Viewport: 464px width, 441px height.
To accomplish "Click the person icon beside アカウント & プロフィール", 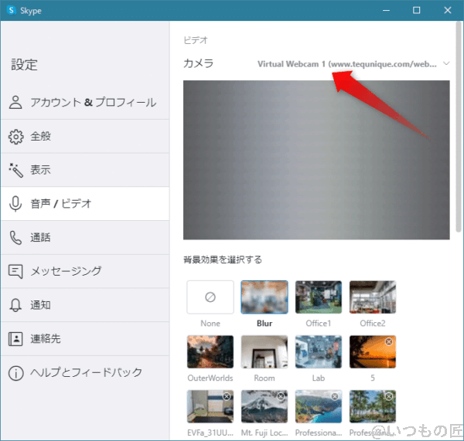I will (15, 103).
